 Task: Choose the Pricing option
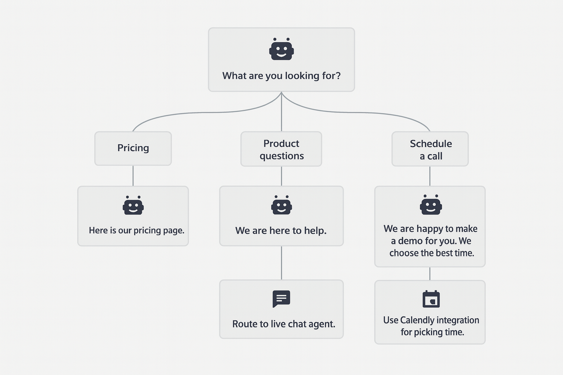pyautogui.click(x=133, y=148)
